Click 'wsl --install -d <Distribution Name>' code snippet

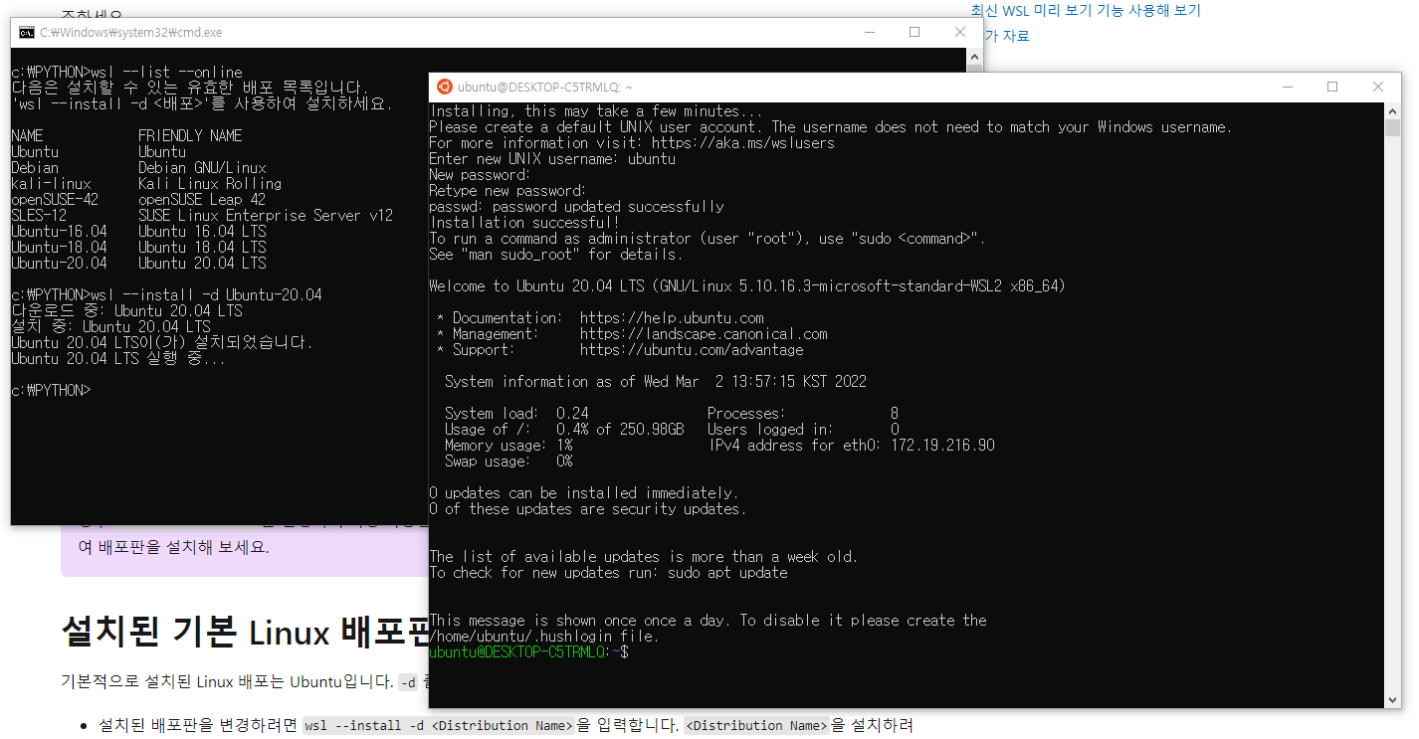439,725
